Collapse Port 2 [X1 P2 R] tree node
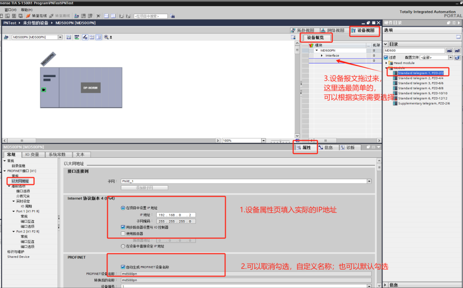 tap(14, 231)
